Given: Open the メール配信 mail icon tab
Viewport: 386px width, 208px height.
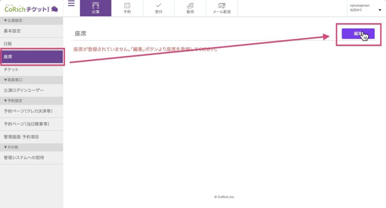Looking at the screenshot, I should coord(222,8).
